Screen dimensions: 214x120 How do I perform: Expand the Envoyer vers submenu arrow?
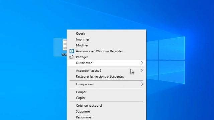142,84
